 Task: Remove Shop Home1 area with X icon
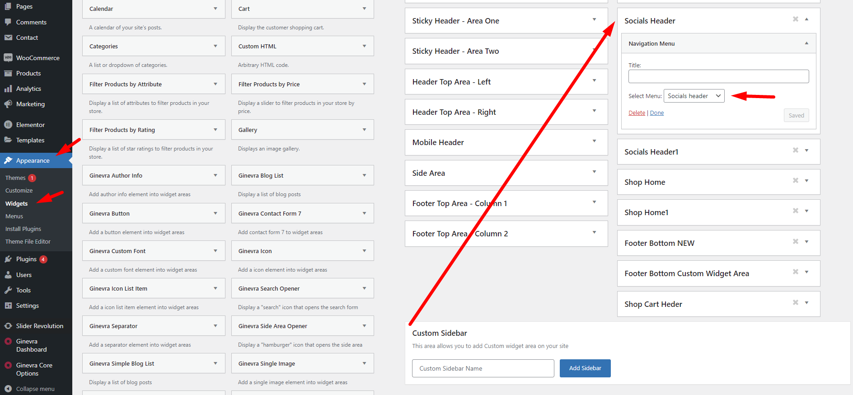click(796, 211)
